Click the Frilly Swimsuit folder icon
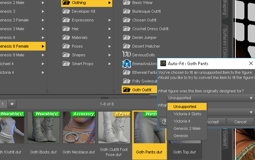The image size is (255, 160). 126,81
